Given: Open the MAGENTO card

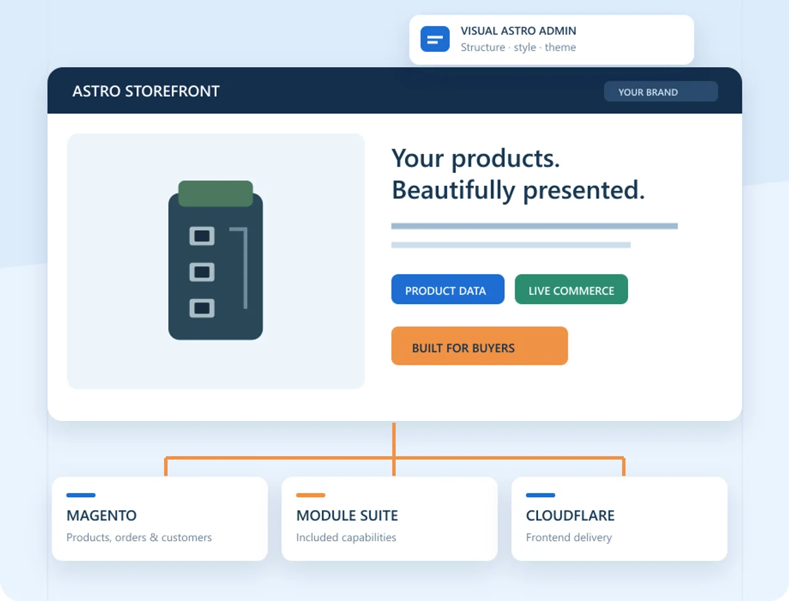Looking at the screenshot, I should (160, 519).
